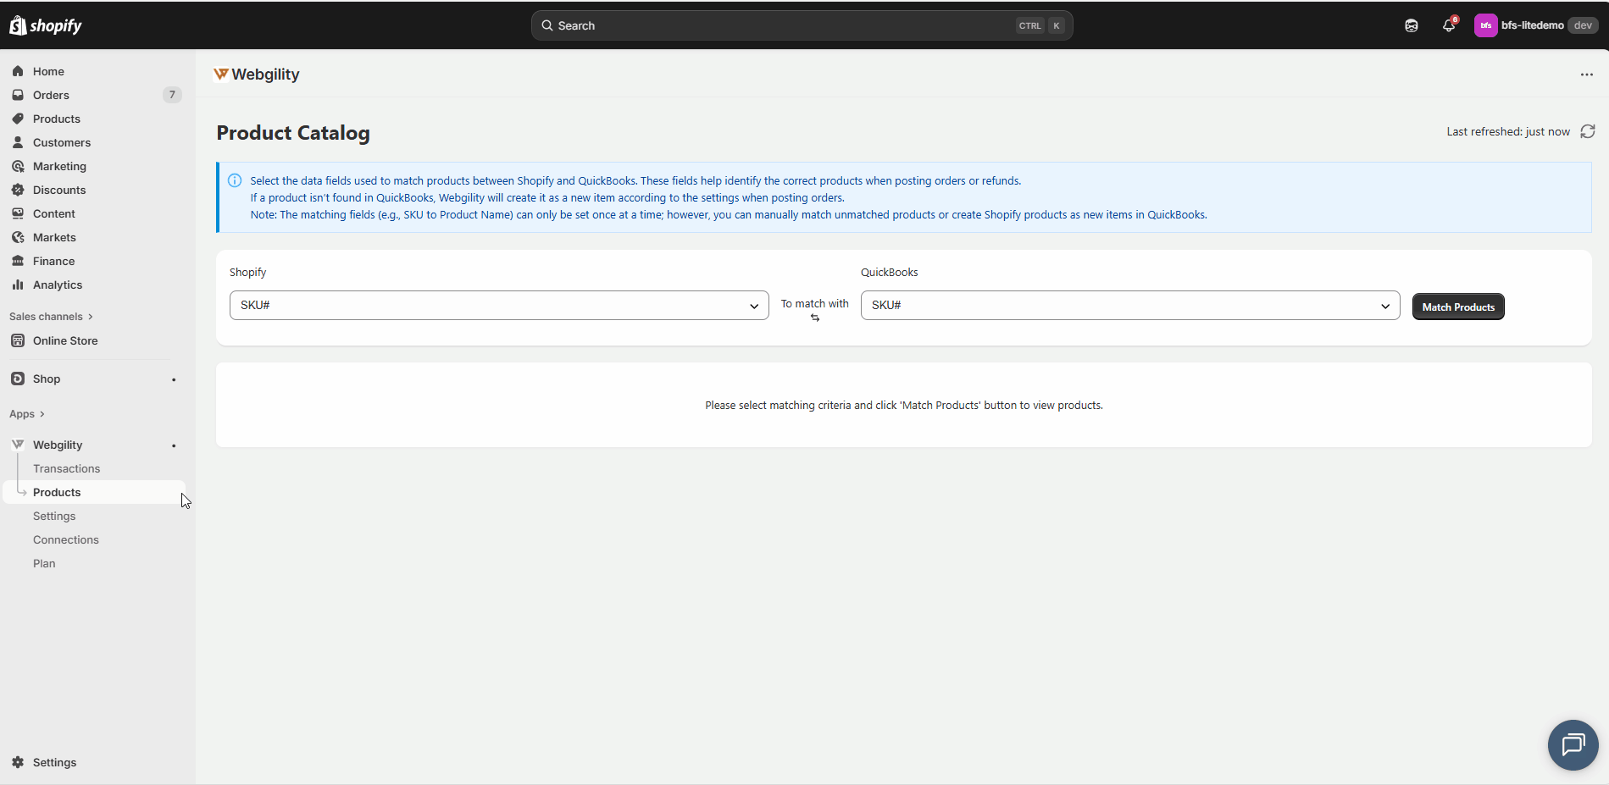Open Webgility Connections page
The image size is (1609, 785).
pos(65,539)
